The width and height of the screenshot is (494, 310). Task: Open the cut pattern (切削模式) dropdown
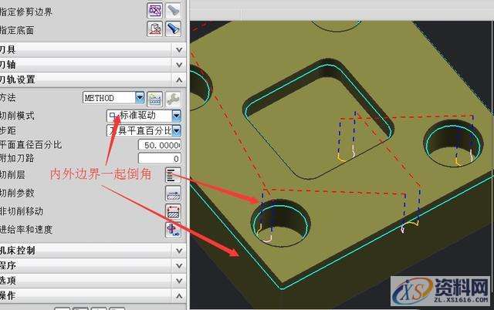click(177, 115)
